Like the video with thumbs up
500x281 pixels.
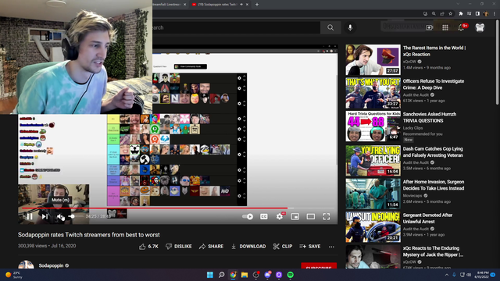148,247
